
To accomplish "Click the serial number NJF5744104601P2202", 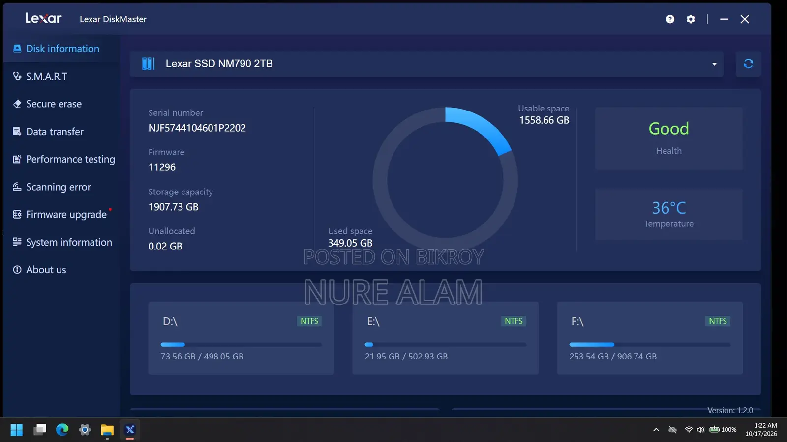I will point(197,128).
